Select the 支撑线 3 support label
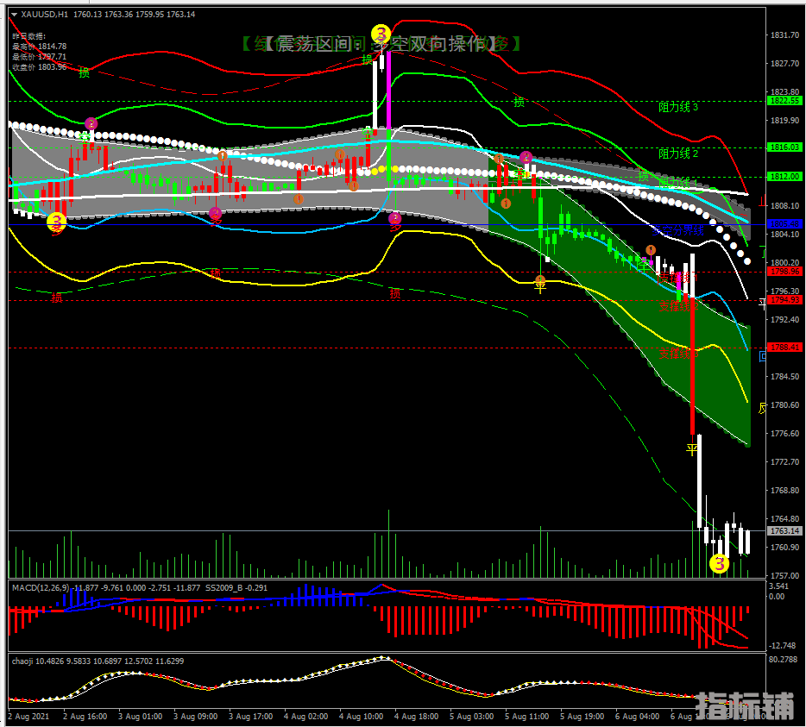806x727 pixels. pos(678,354)
